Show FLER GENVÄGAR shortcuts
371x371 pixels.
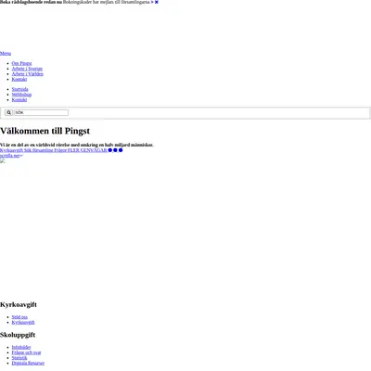click(87, 150)
